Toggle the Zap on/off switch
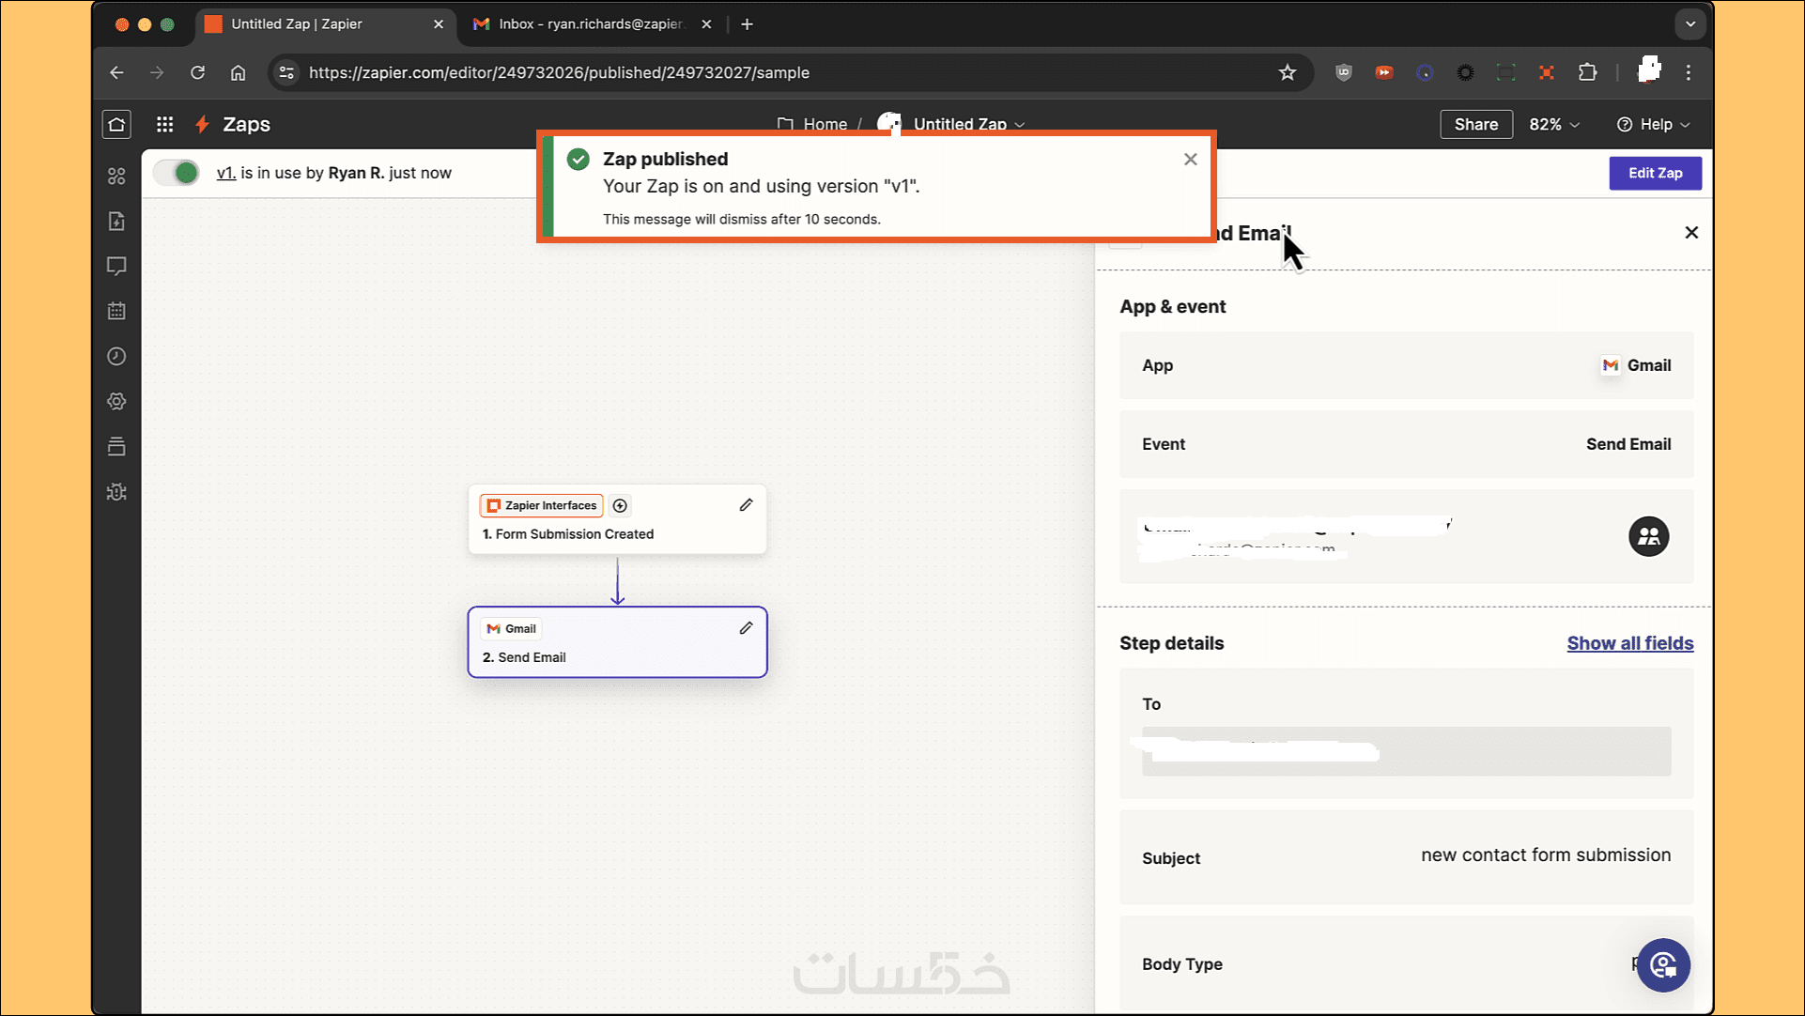The height and width of the screenshot is (1016, 1805). click(x=177, y=173)
